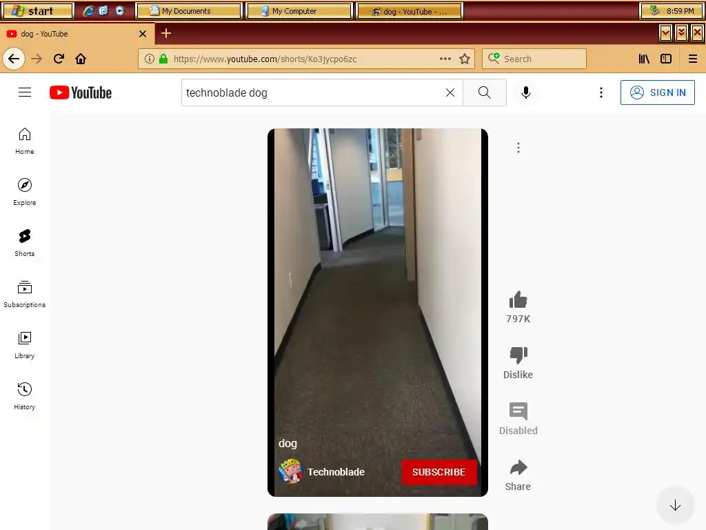706x530 pixels.
Task: Open the short's more options menu
Action: click(x=518, y=148)
